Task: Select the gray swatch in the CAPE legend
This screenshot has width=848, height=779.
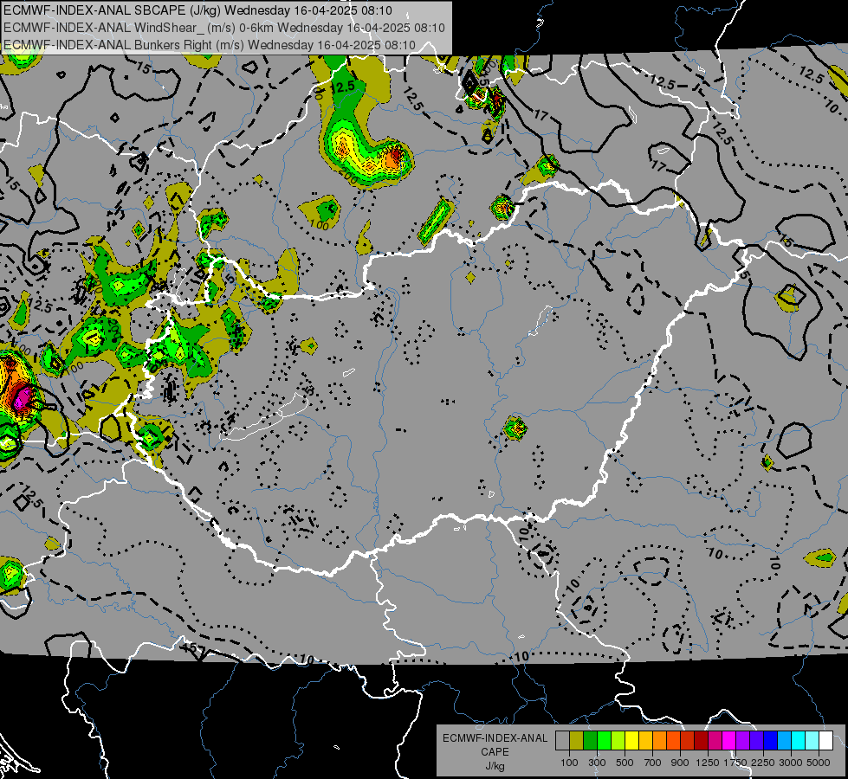Action: pos(562,741)
